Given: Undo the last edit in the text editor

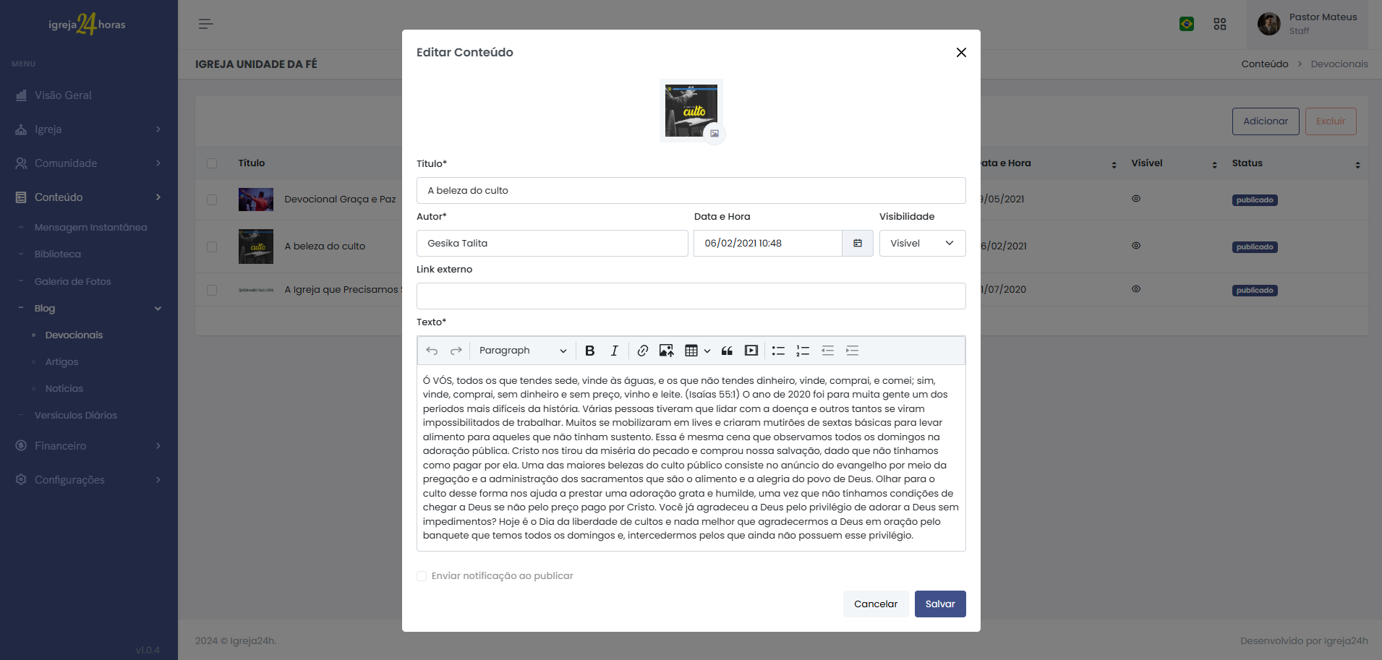Looking at the screenshot, I should (432, 351).
